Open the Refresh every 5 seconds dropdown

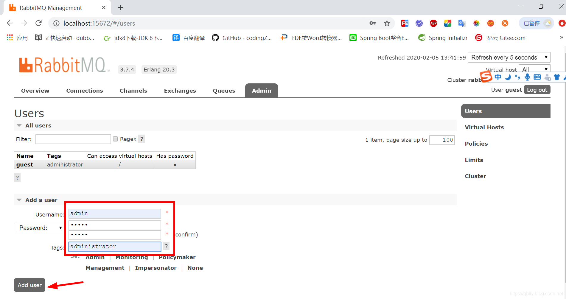[509, 57]
